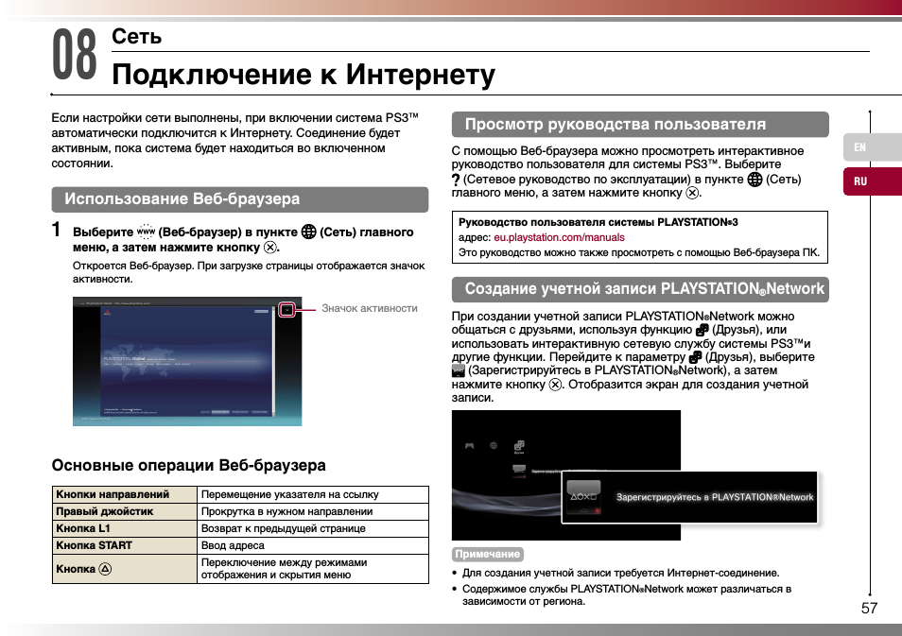Click the 'Примечание' note label
The height and width of the screenshot is (636, 902).
coord(487,555)
